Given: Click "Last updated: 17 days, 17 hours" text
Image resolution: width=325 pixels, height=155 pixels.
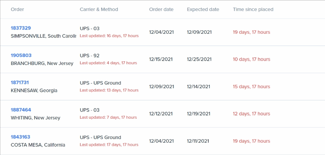Looking at the screenshot, I should click(x=109, y=145).
